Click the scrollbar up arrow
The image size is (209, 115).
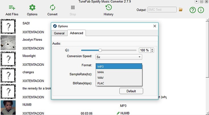[x=207, y=20]
